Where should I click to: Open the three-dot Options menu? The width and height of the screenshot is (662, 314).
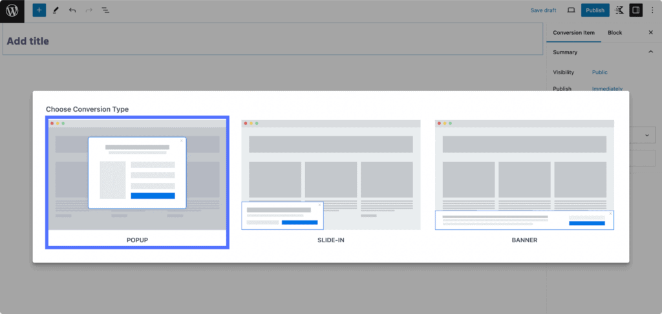[652, 10]
